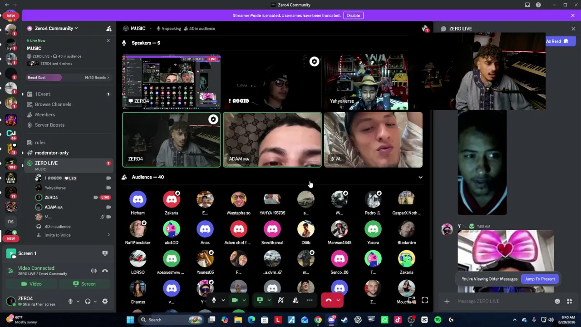
Task: Close the Live Now MUSIC card
Action: pyautogui.click(x=108, y=41)
